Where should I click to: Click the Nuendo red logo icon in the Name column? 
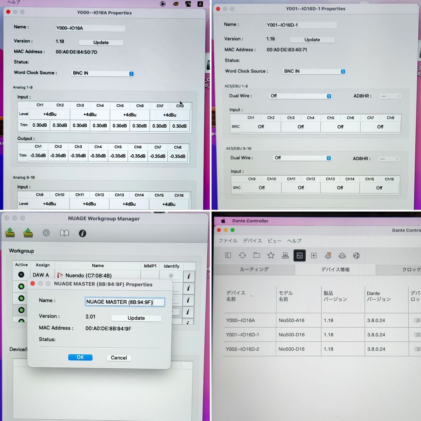pos(60,275)
